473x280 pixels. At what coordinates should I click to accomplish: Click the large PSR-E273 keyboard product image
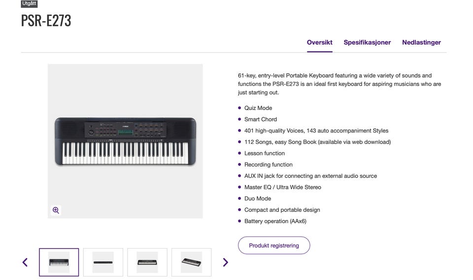click(x=125, y=141)
